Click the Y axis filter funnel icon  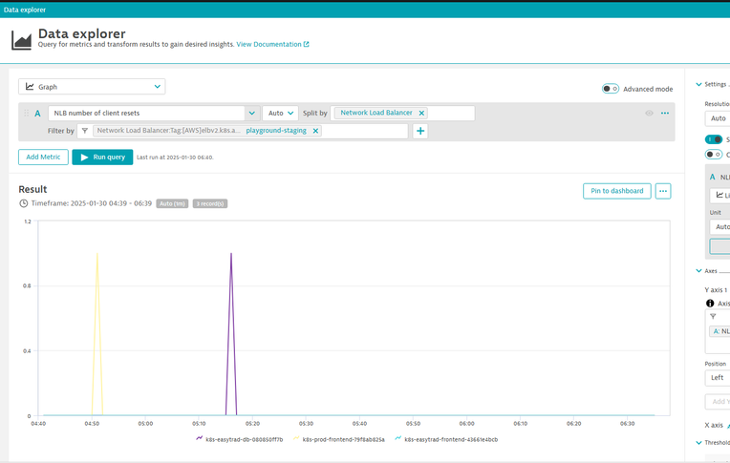click(713, 316)
